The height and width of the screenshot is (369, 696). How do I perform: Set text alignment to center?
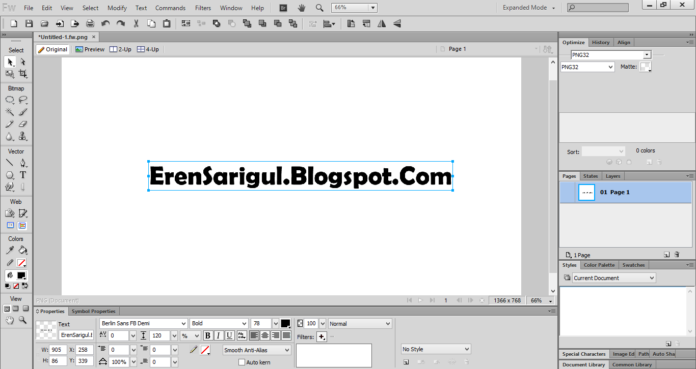pyautogui.click(x=265, y=335)
